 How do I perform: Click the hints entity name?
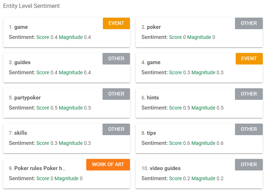click(153, 98)
